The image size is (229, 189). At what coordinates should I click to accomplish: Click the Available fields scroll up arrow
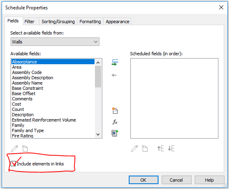click(x=98, y=63)
